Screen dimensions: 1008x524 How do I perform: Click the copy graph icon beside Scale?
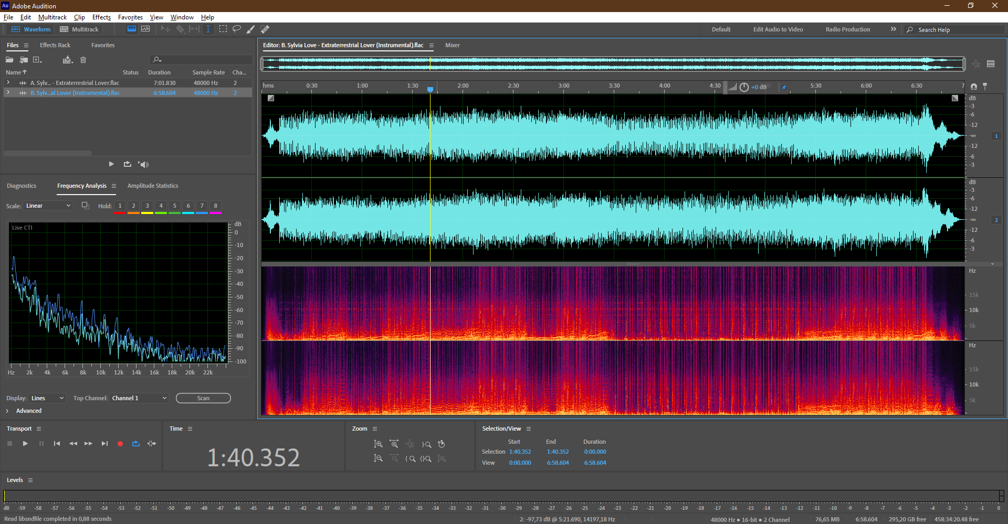click(85, 206)
